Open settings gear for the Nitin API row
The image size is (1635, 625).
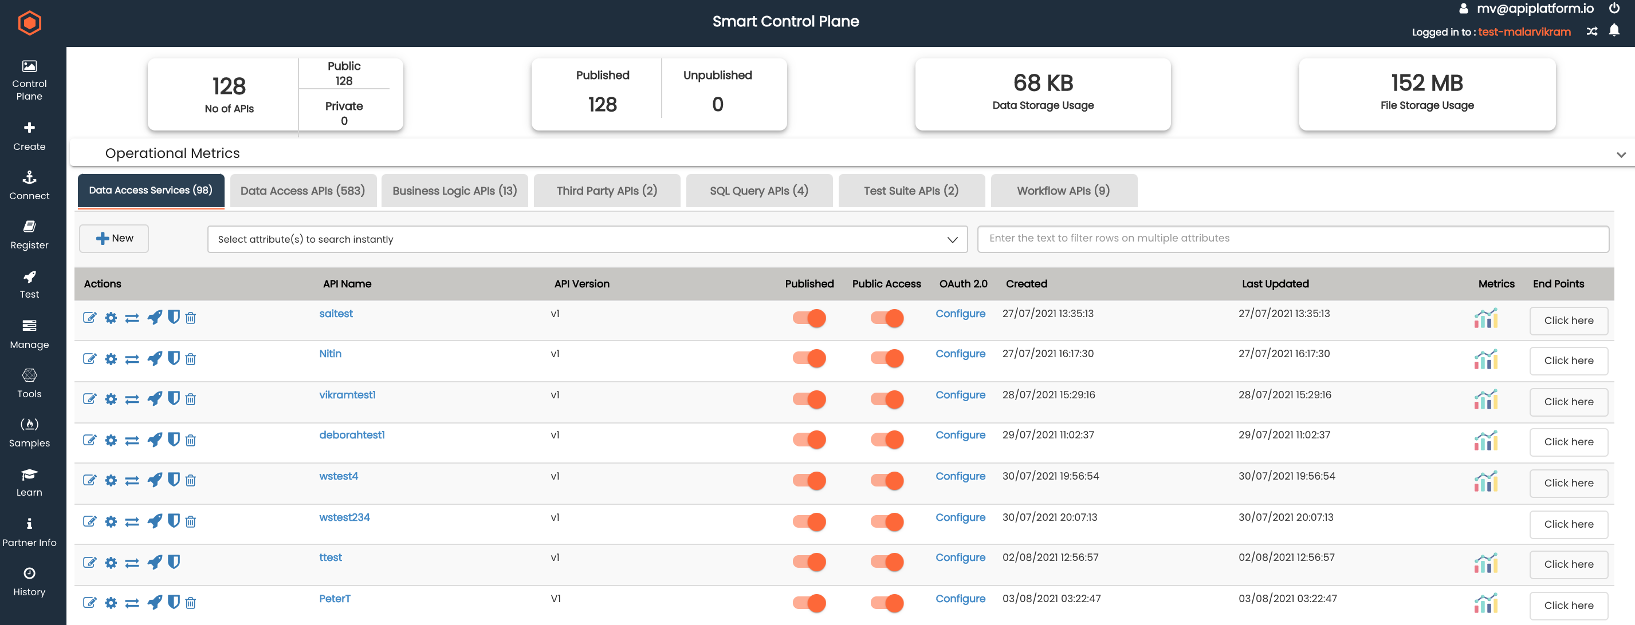(111, 358)
